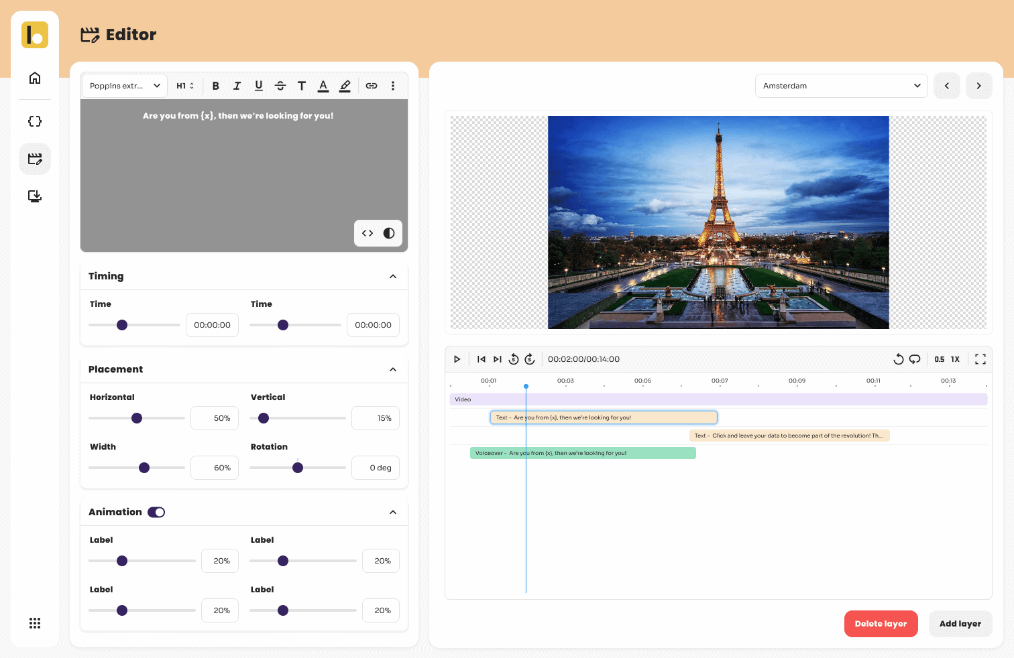
Task: Open the Poppins font family dropdown
Action: [125, 86]
